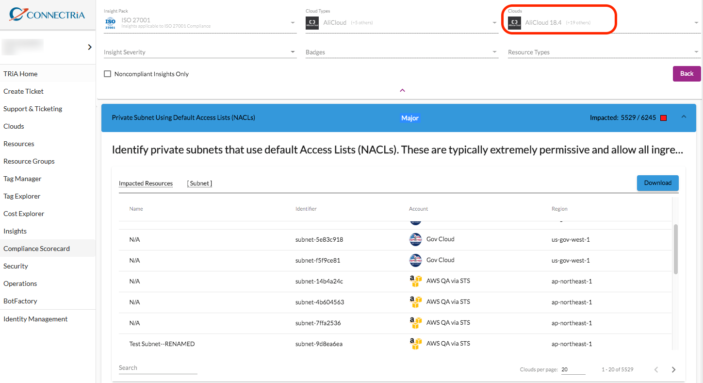Collapse the Private Subnet NACLs insight
The width and height of the screenshot is (703, 383).
pos(684,117)
